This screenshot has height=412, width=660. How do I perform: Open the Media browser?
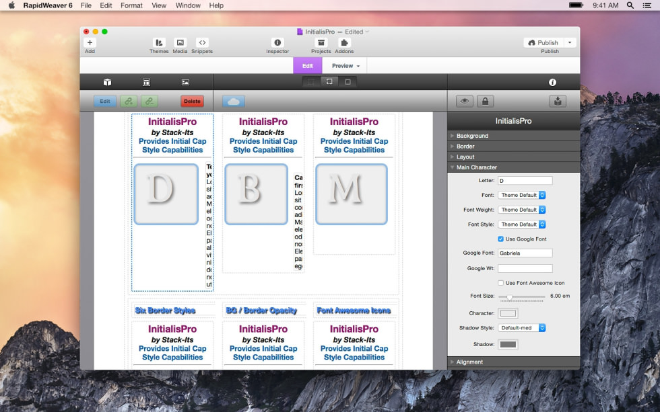coord(180,43)
